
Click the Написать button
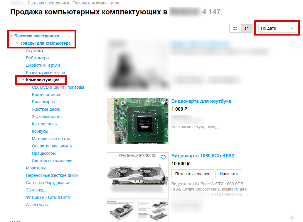(229, 174)
